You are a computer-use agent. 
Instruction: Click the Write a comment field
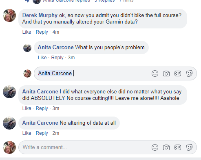tap(108, 147)
